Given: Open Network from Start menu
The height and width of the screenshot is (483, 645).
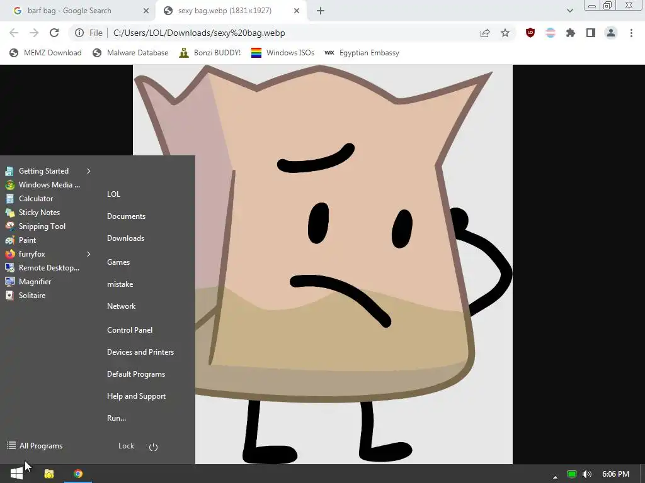Looking at the screenshot, I should [x=122, y=306].
